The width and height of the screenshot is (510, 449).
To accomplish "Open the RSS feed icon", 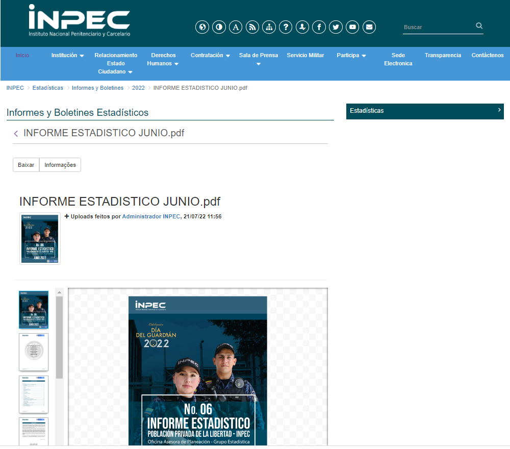I will coord(252,27).
